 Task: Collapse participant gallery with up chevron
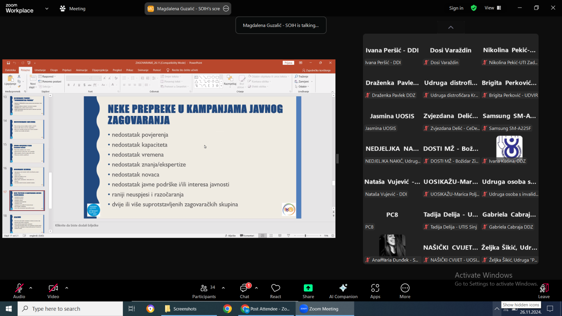click(x=451, y=27)
